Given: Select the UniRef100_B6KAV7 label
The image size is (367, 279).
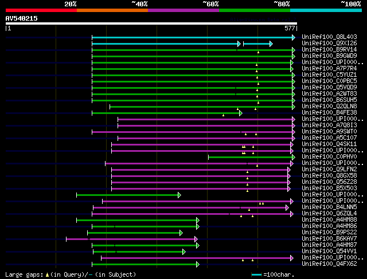Looking at the screenshot, I should pos(329,239).
